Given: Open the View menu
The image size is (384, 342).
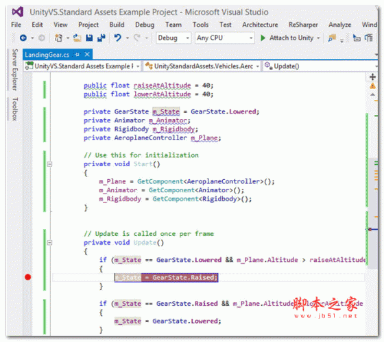Looking at the screenshot, I should pos(60,25).
